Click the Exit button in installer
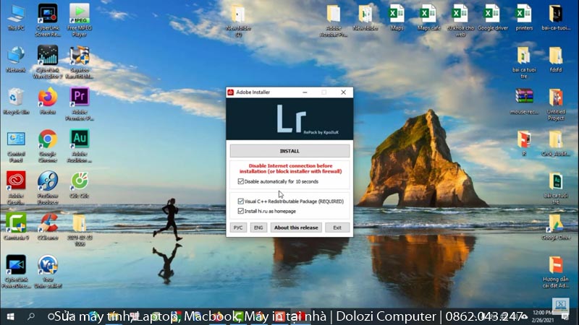 (x=337, y=227)
